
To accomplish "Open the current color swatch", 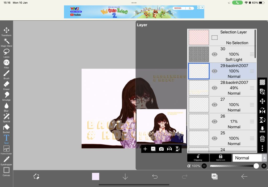I will point(96,177).
